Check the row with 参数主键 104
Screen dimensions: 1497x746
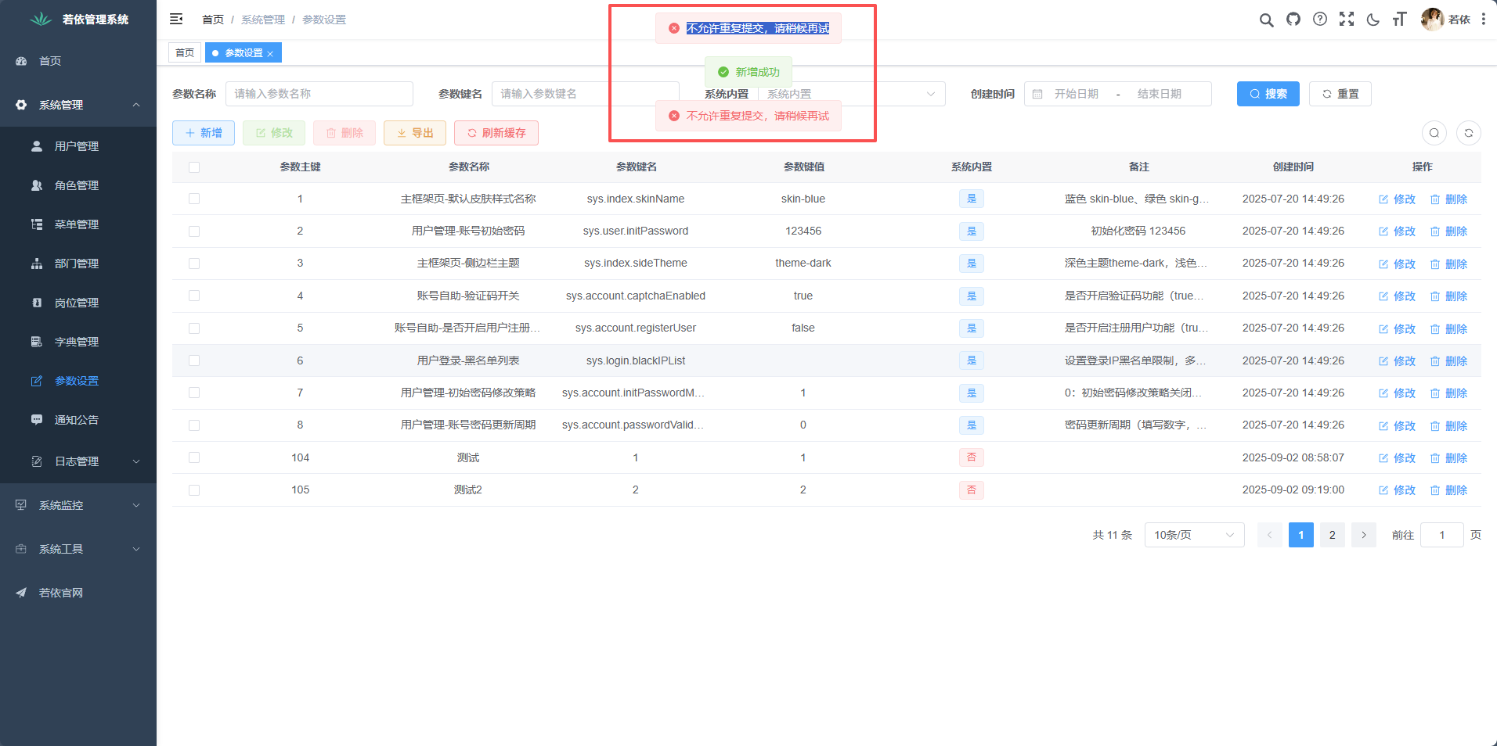pyautogui.click(x=194, y=457)
